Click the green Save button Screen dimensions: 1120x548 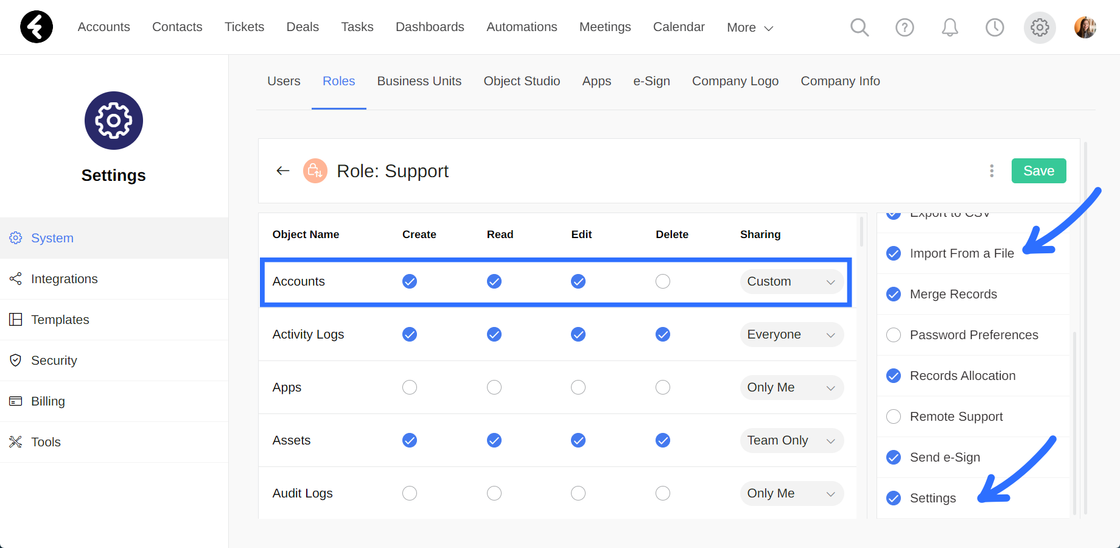[1038, 170]
